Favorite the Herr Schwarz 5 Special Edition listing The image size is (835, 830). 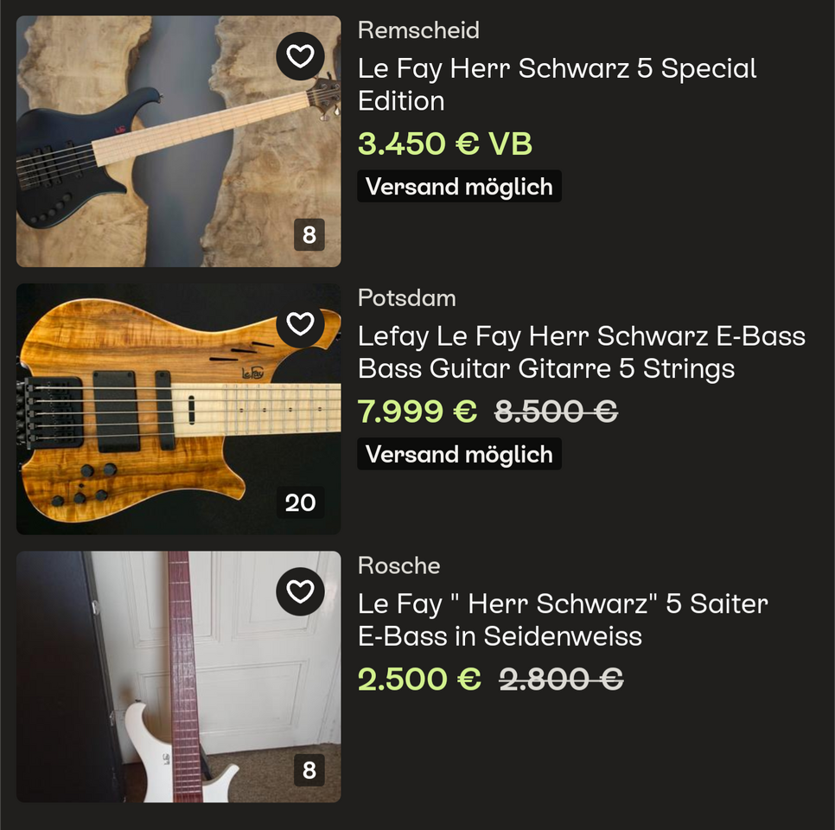[x=300, y=56]
